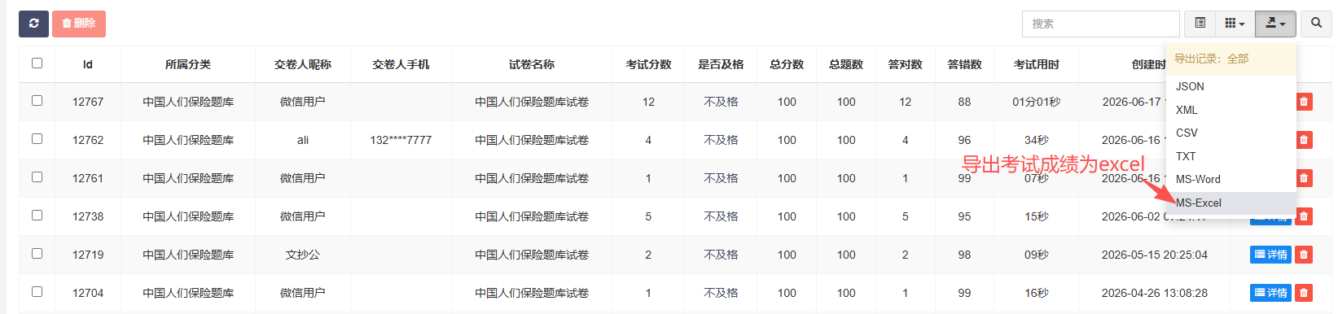Open 详情 details for row 12719
This screenshot has height=314, width=1338.
point(1270,255)
